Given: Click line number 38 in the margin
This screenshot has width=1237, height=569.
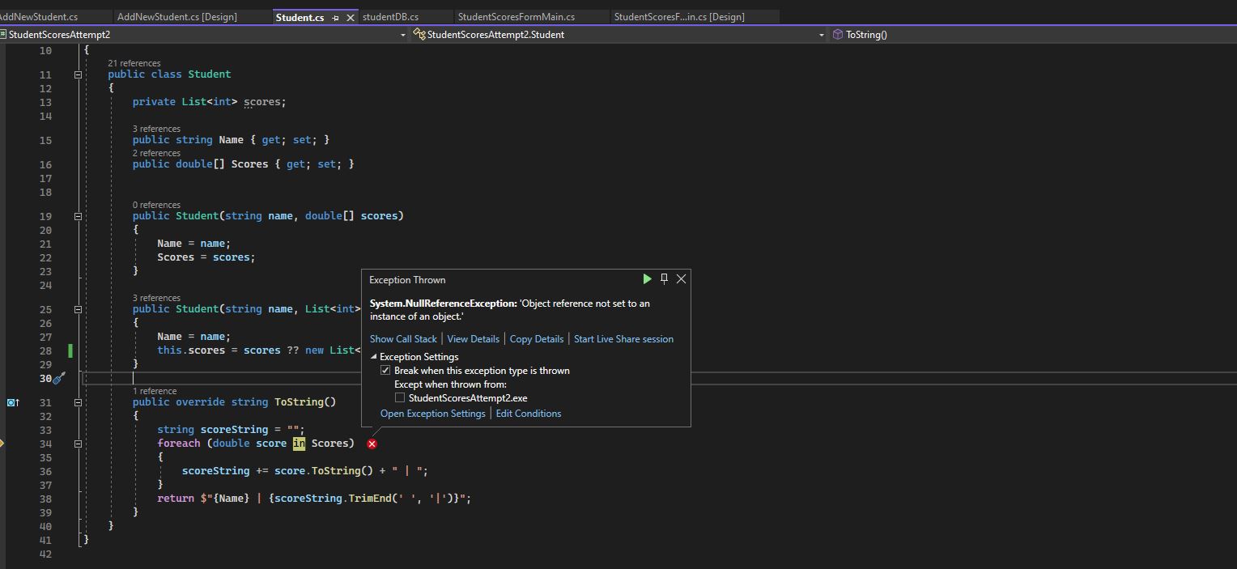Looking at the screenshot, I should (x=45, y=499).
